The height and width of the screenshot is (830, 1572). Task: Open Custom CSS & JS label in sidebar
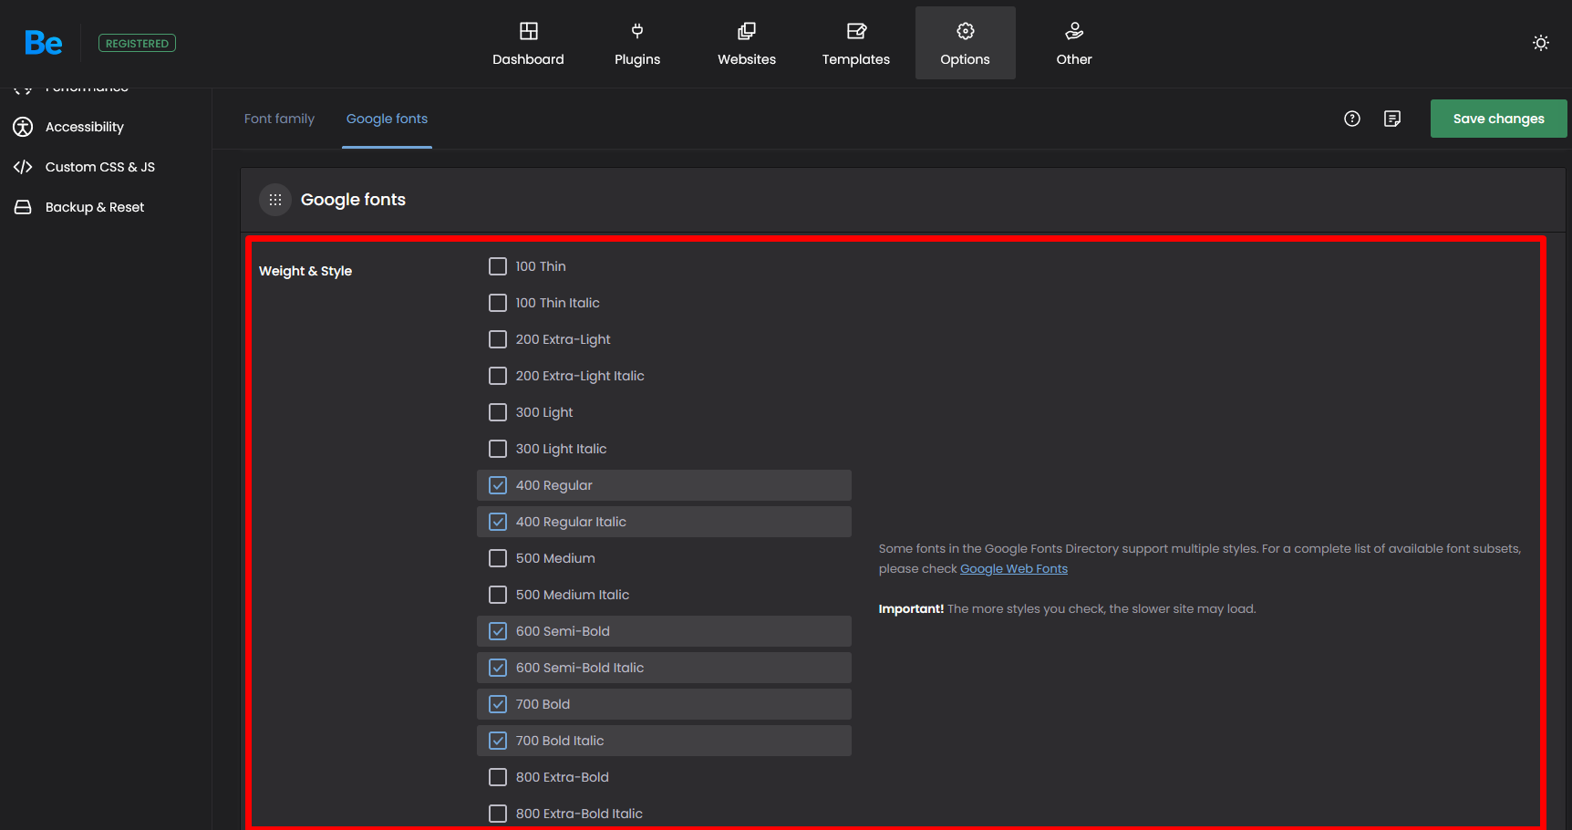click(100, 167)
